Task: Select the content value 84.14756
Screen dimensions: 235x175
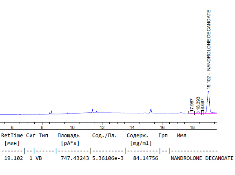Action: click(146, 158)
